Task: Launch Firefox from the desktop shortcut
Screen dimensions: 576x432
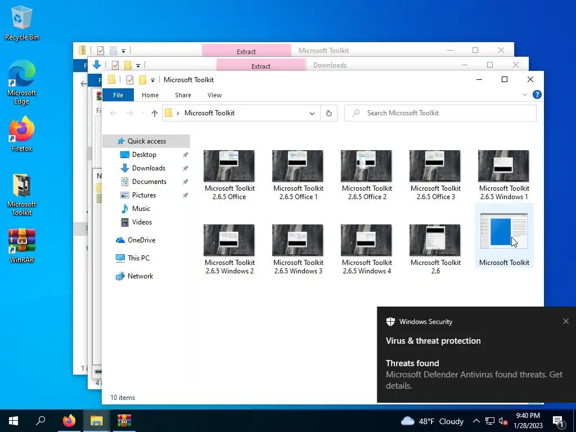Action: coord(22,134)
